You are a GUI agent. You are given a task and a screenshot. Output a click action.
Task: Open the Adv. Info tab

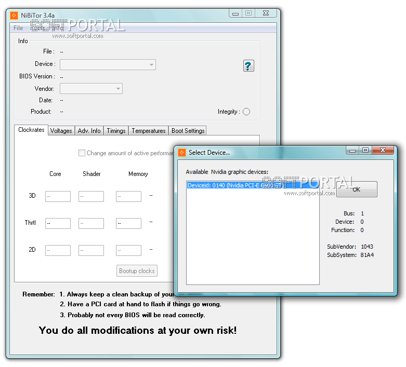[89, 131]
